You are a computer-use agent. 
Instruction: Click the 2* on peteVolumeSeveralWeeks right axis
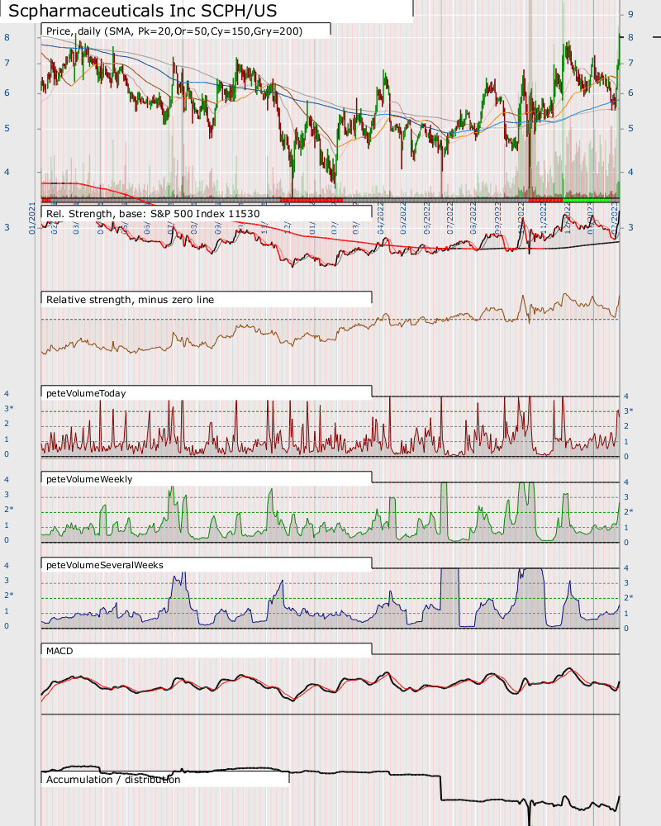pyautogui.click(x=629, y=598)
